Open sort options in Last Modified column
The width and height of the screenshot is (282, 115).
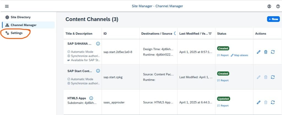(210, 33)
